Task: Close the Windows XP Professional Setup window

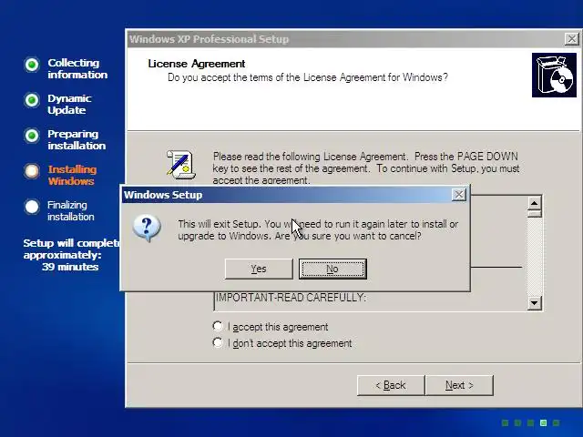Action: [571, 38]
